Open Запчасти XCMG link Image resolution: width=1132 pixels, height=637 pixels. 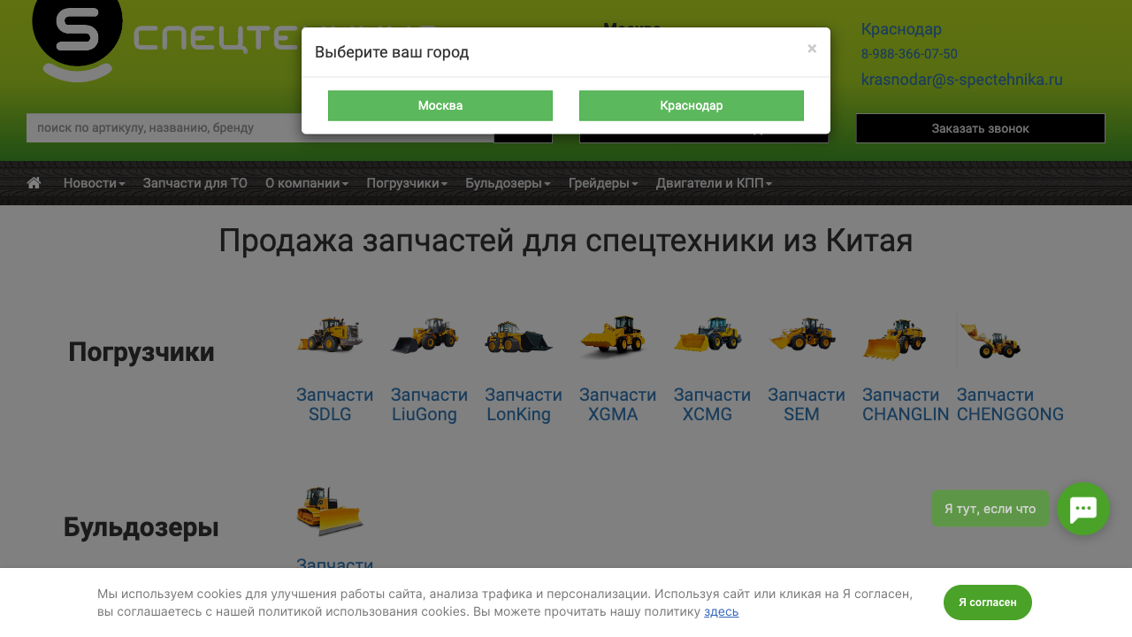pos(712,404)
